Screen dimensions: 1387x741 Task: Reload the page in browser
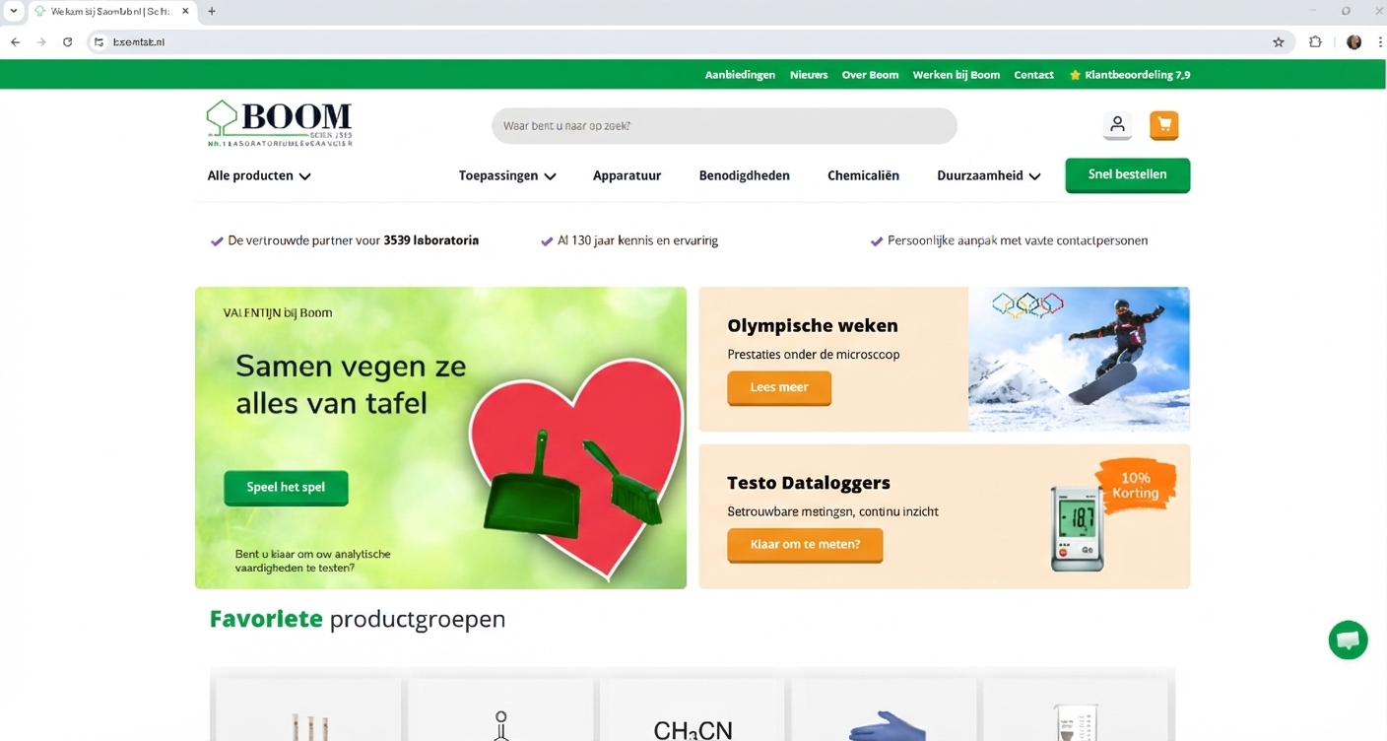tap(67, 42)
